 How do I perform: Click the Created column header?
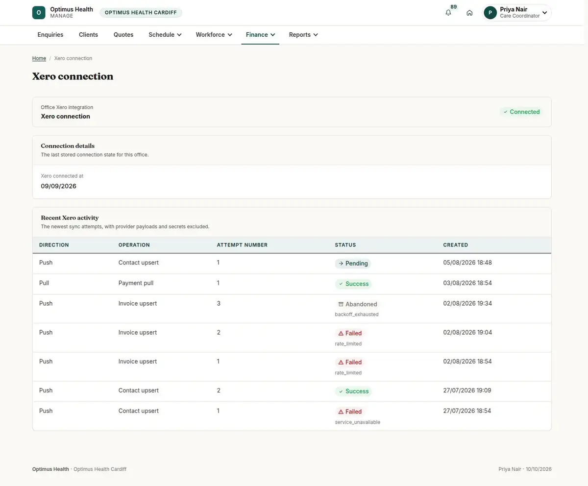456,245
